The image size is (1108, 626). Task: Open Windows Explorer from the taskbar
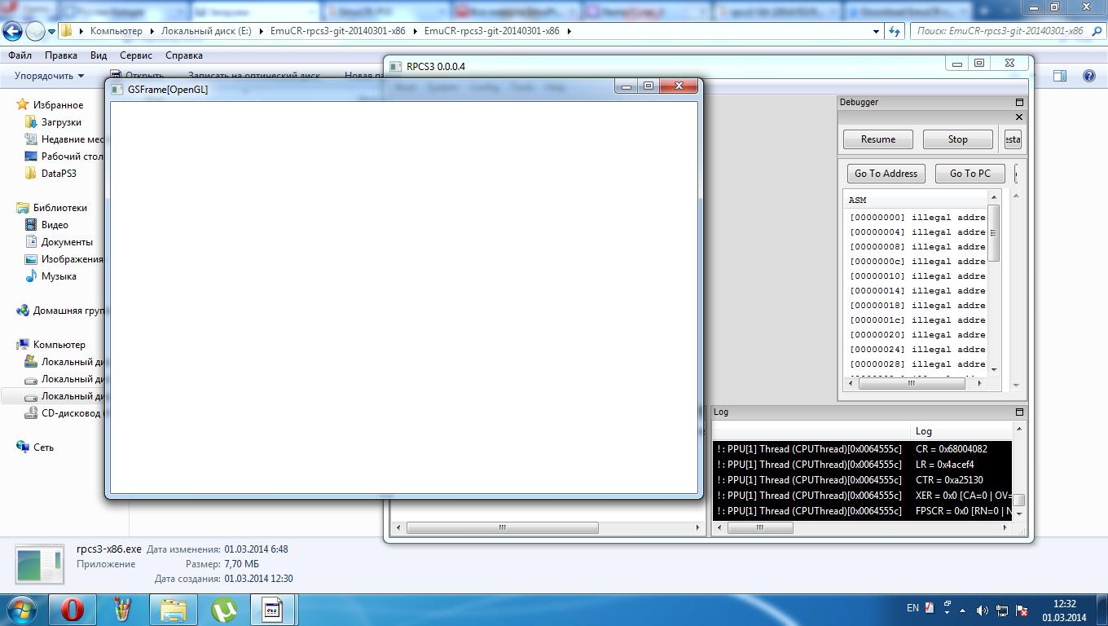coord(173,610)
